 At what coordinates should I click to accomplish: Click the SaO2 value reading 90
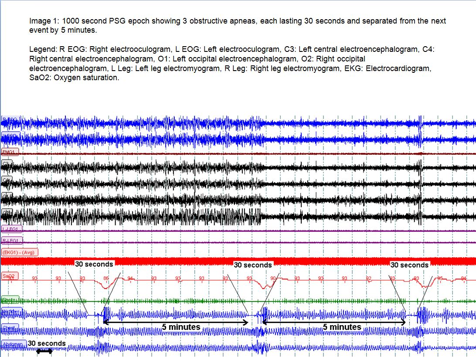[273, 278]
